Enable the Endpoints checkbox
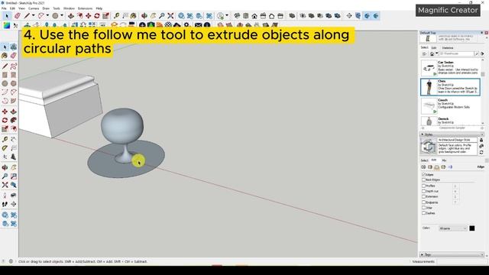This screenshot has width=489, height=275. click(423, 202)
